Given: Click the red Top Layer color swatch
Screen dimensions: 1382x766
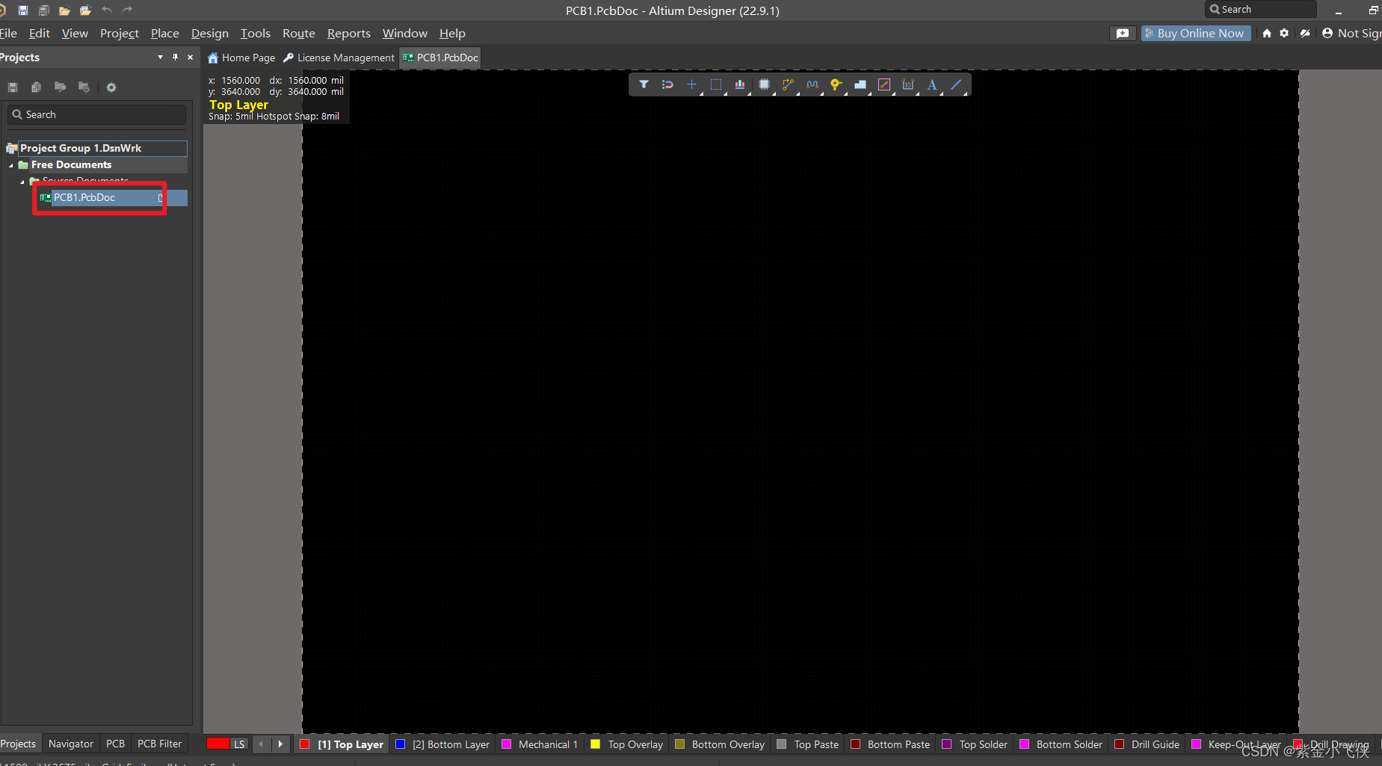Looking at the screenshot, I should click(x=305, y=744).
